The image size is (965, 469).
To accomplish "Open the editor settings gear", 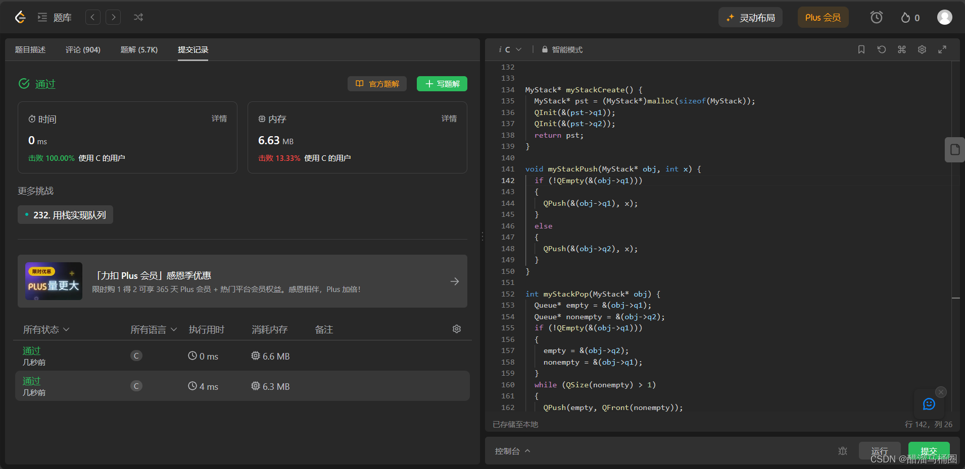I will pyautogui.click(x=922, y=49).
